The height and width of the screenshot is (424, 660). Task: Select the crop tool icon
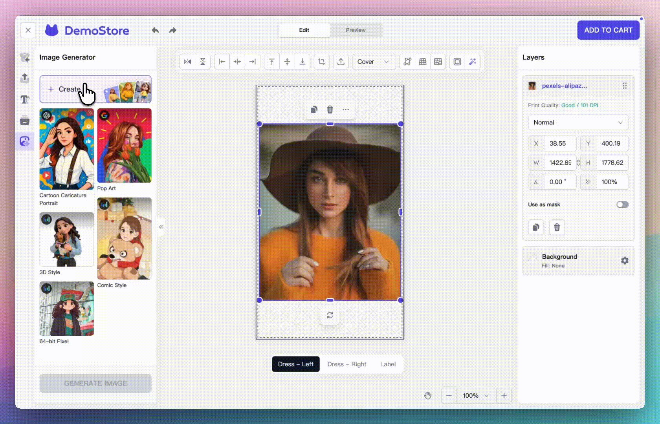(x=321, y=62)
